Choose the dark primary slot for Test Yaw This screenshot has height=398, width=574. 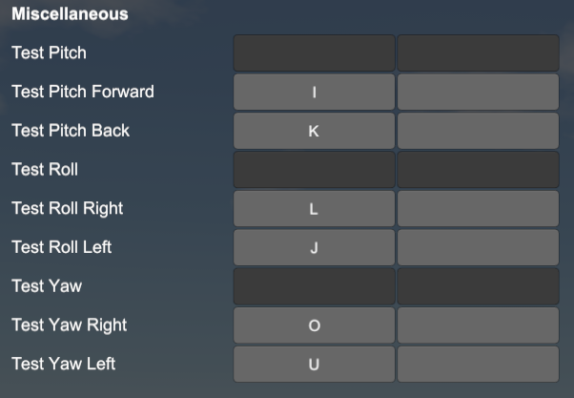314,286
